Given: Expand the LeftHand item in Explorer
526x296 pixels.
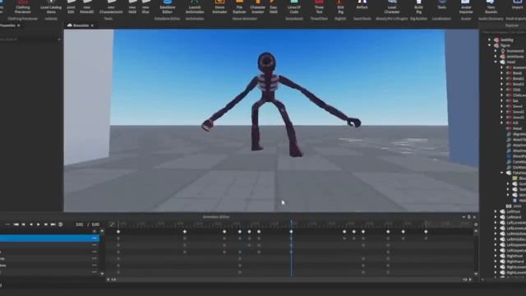Looking at the screenshot, I should pyautogui.click(x=496, y=217).
